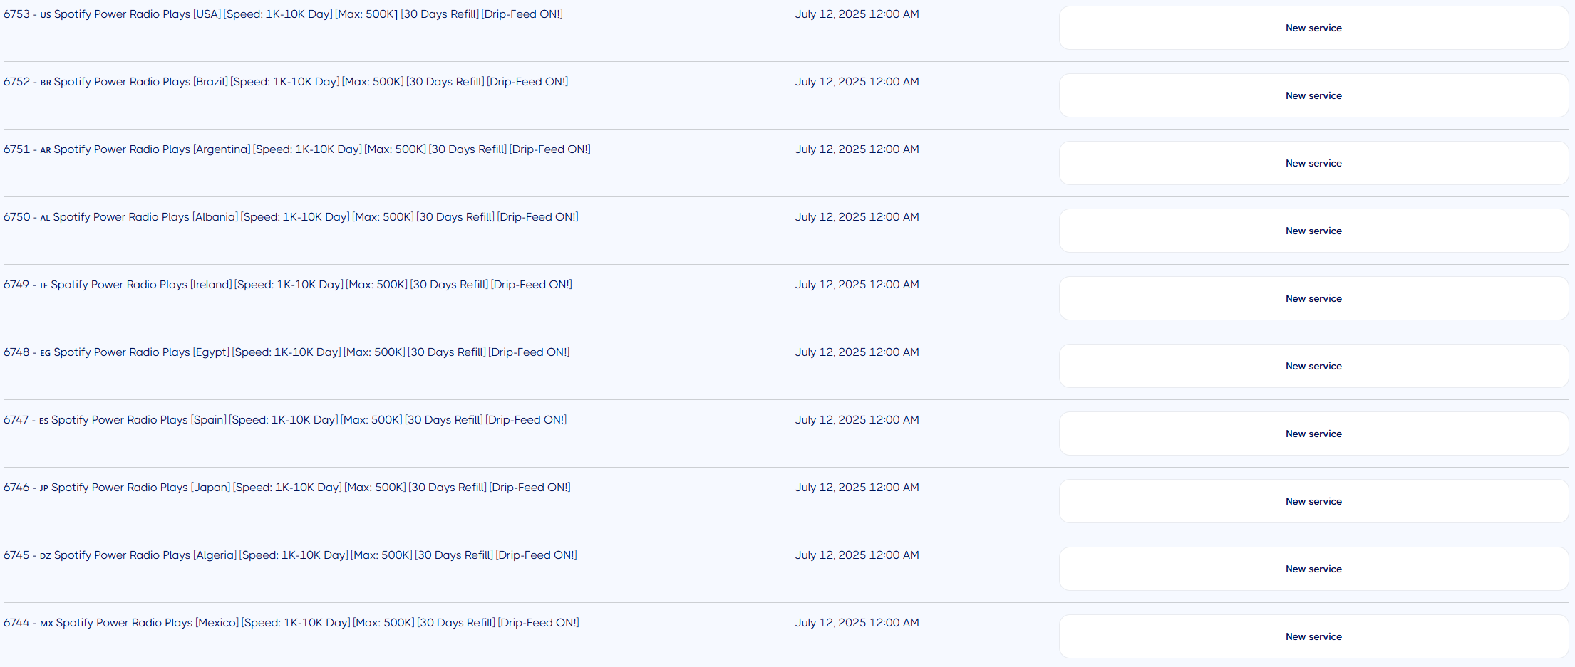Viewport: 1575px width, 667px height.
Task: Select service 6747 Spotify Power Radio Plays [Spain]
Action: (x=285, y=420)
